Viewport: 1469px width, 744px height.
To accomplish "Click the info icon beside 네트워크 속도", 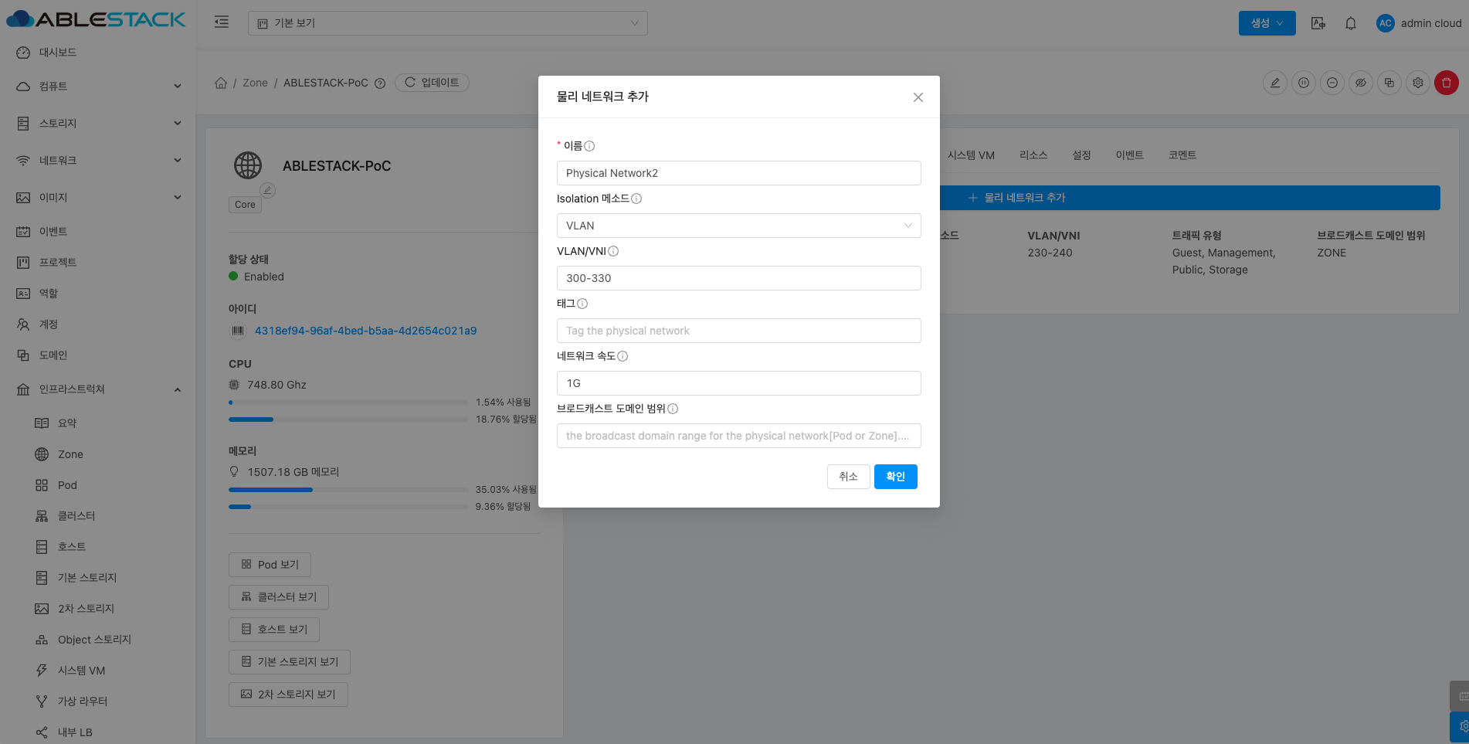I will coord(623,356).
